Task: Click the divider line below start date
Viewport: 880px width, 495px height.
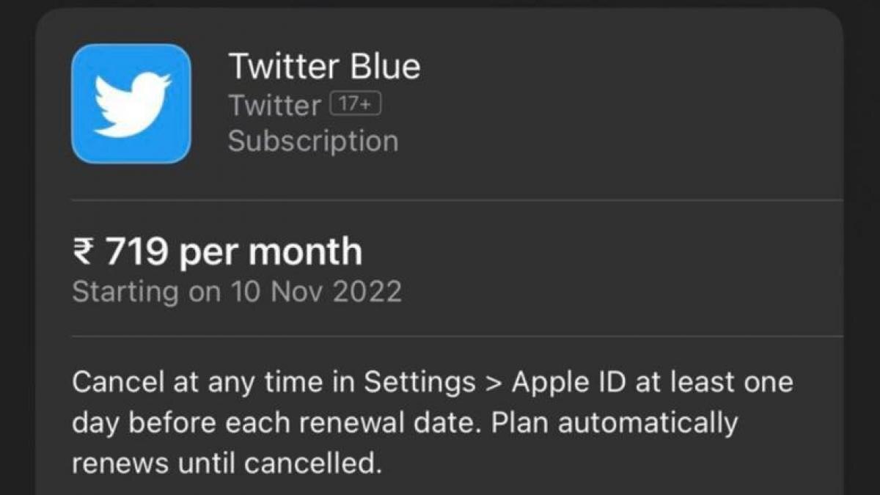Action: click(456, 337)
